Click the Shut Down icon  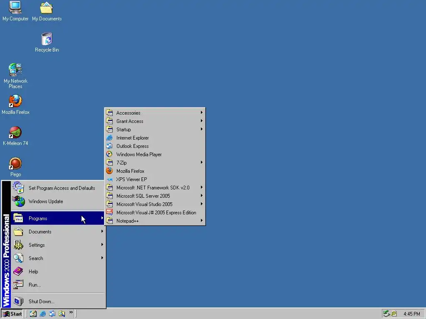coord(18,301)
